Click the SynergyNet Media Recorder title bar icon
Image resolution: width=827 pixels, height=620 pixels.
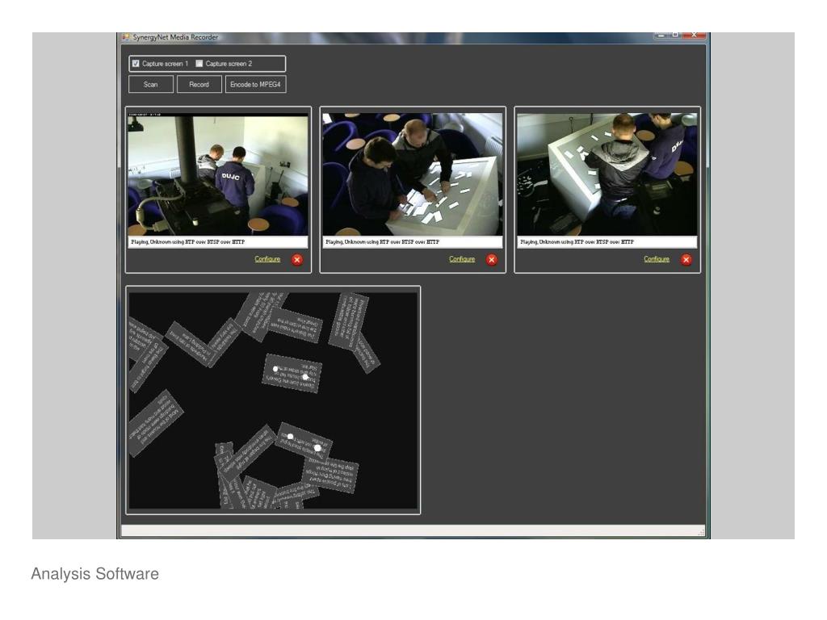click(125, 37)
